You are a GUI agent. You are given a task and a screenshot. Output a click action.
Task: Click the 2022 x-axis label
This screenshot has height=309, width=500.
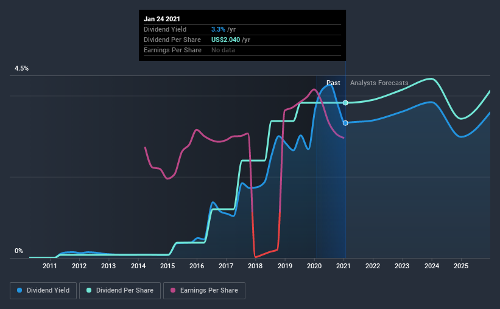(x=373, y=266)
